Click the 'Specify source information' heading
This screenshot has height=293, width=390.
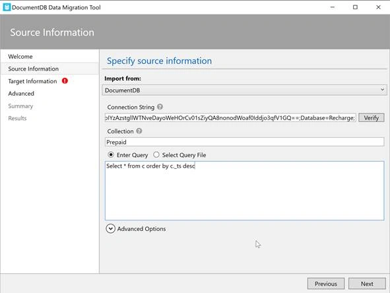click(x=159, y=61)
